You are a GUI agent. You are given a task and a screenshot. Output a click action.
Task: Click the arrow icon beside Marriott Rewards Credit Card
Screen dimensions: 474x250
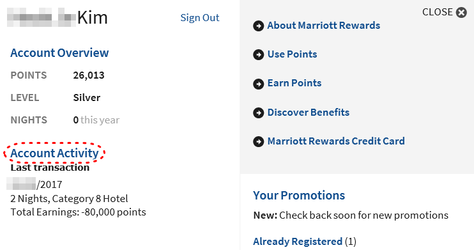259,141
